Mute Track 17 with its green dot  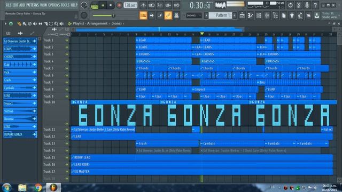[x=67, y=172]
